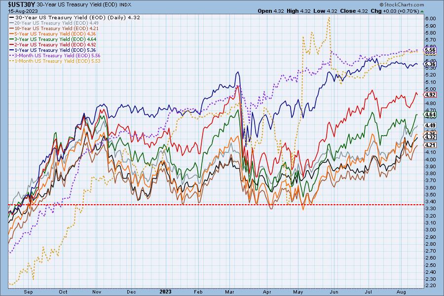The image size is (444, 296).
Task: Click the Dec month label on time axis
Action: [131, 292]
